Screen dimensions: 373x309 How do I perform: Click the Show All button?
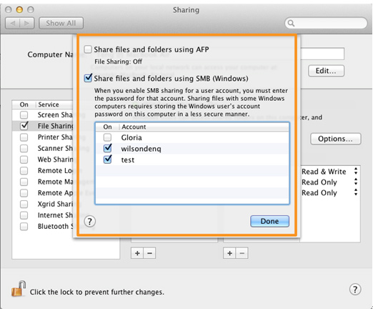[61, 24]
